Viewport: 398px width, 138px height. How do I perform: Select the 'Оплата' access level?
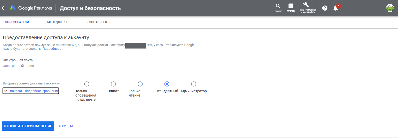click(113, 84)
